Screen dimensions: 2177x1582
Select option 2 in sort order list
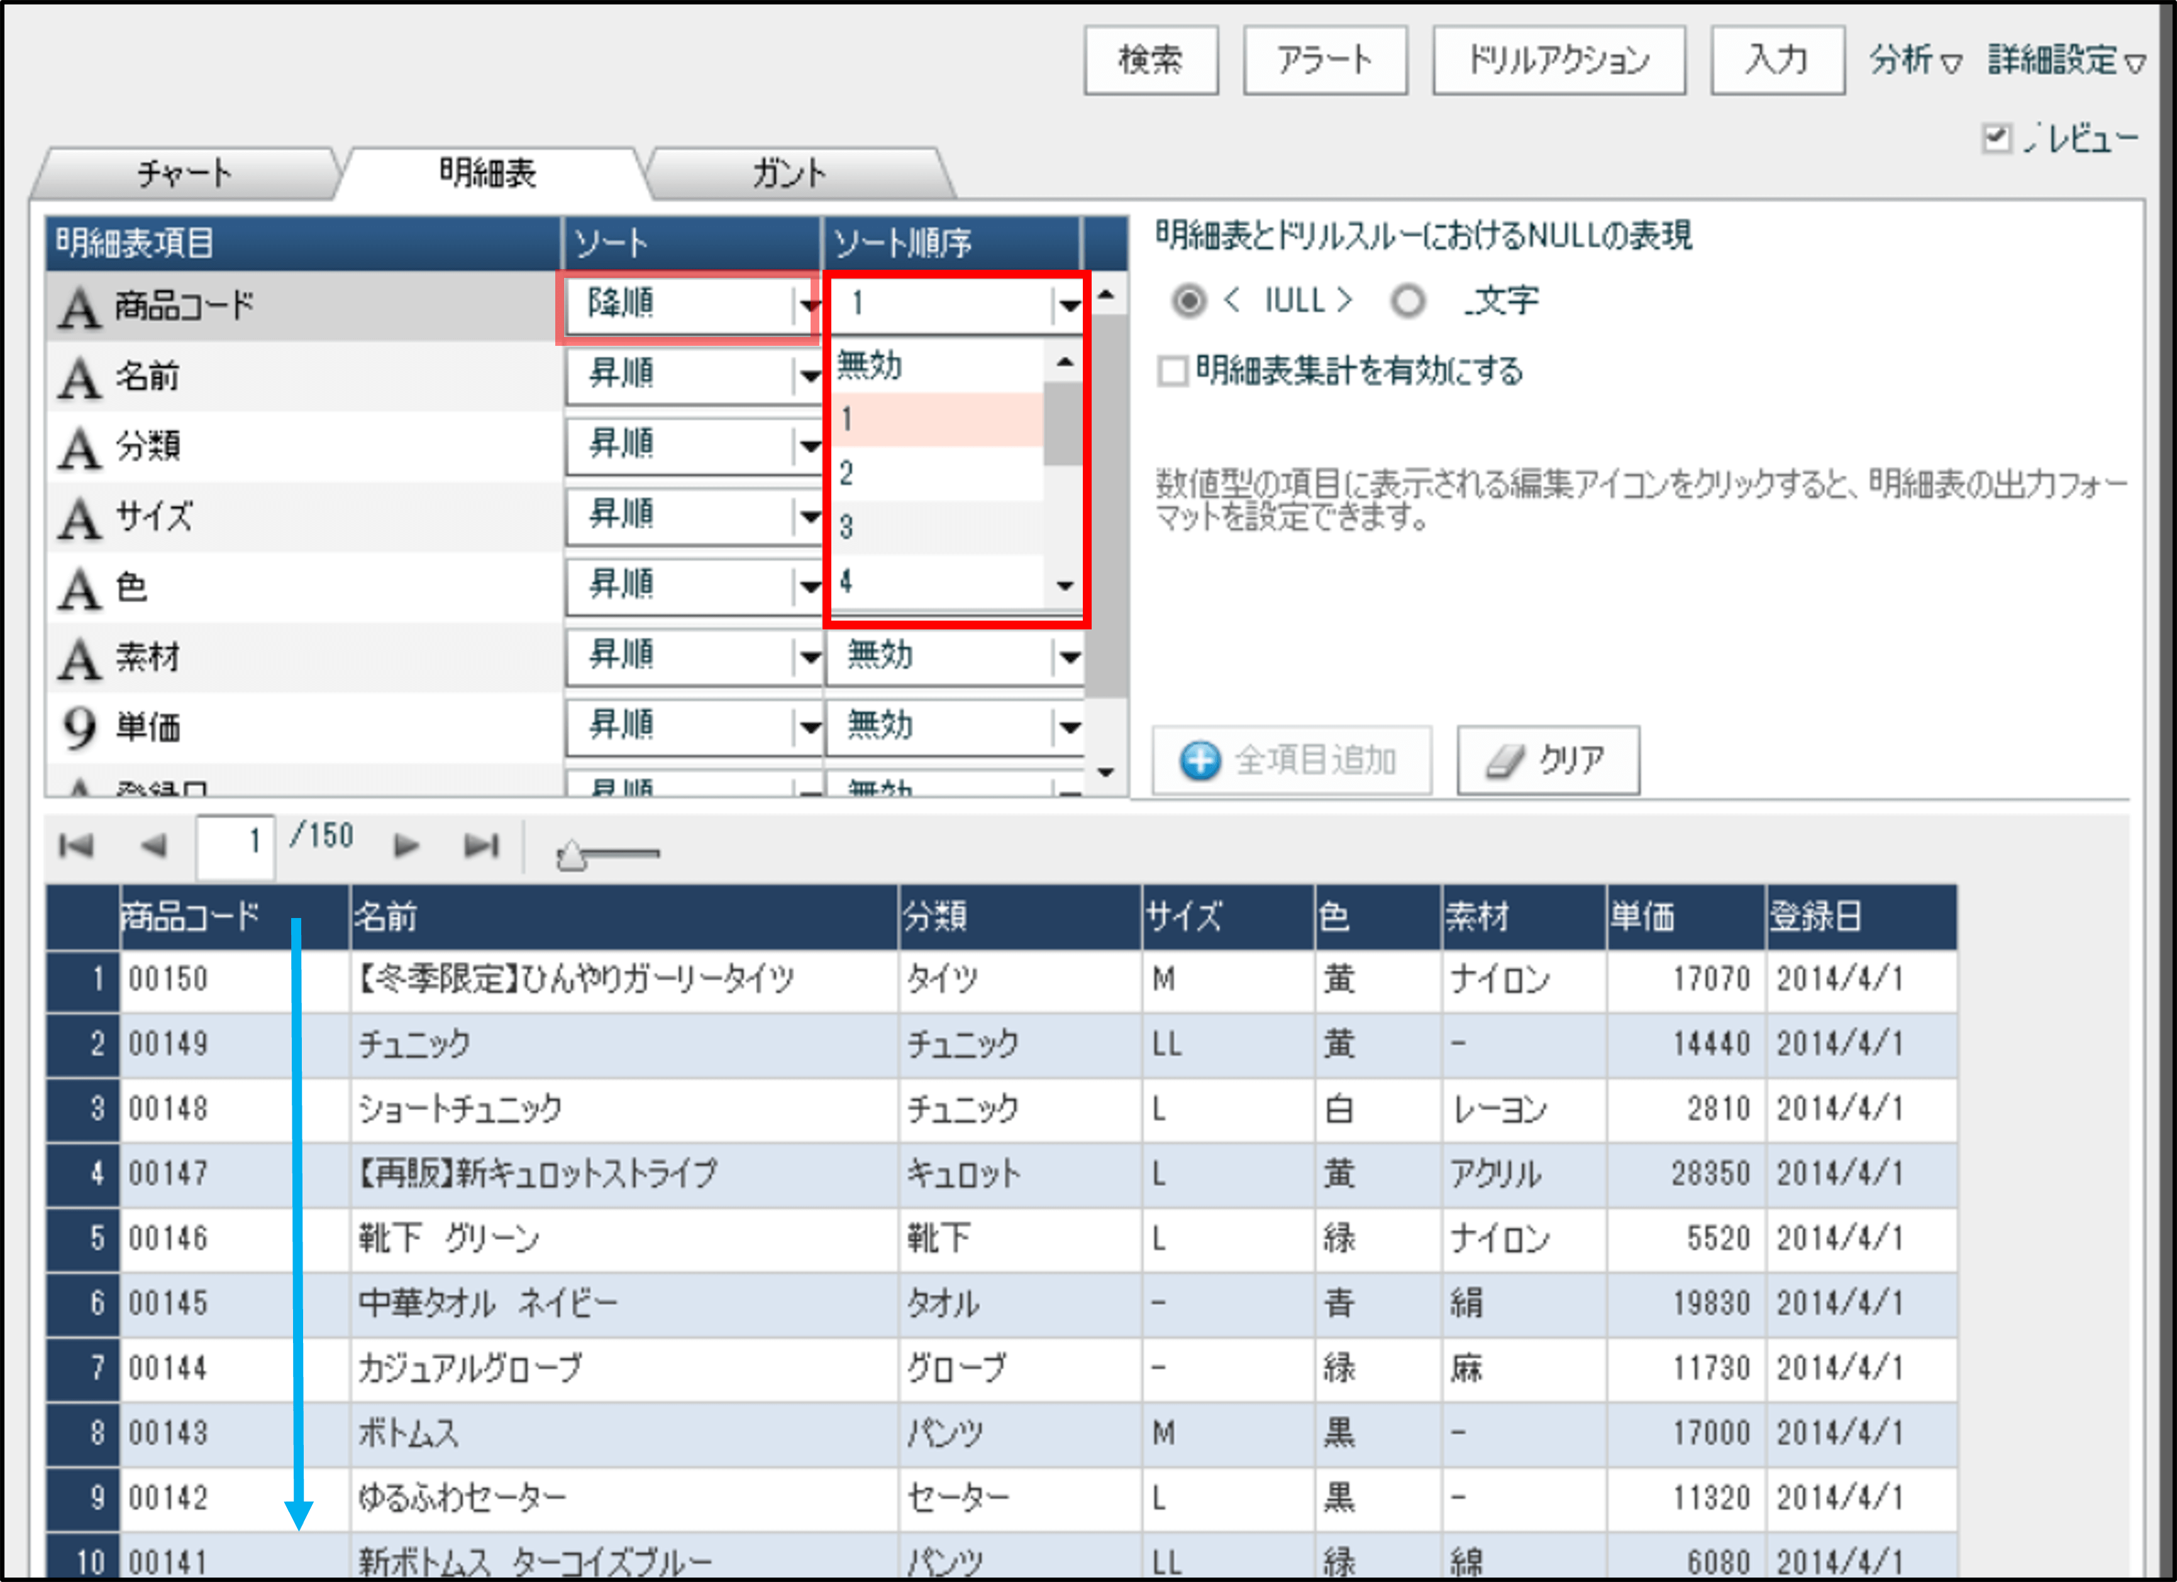coord(936,473)
